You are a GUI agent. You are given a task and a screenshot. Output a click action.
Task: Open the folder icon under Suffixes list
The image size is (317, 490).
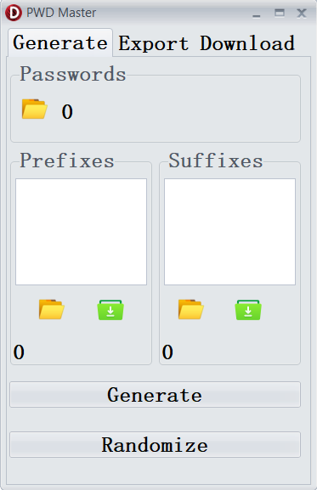(191, 309)
